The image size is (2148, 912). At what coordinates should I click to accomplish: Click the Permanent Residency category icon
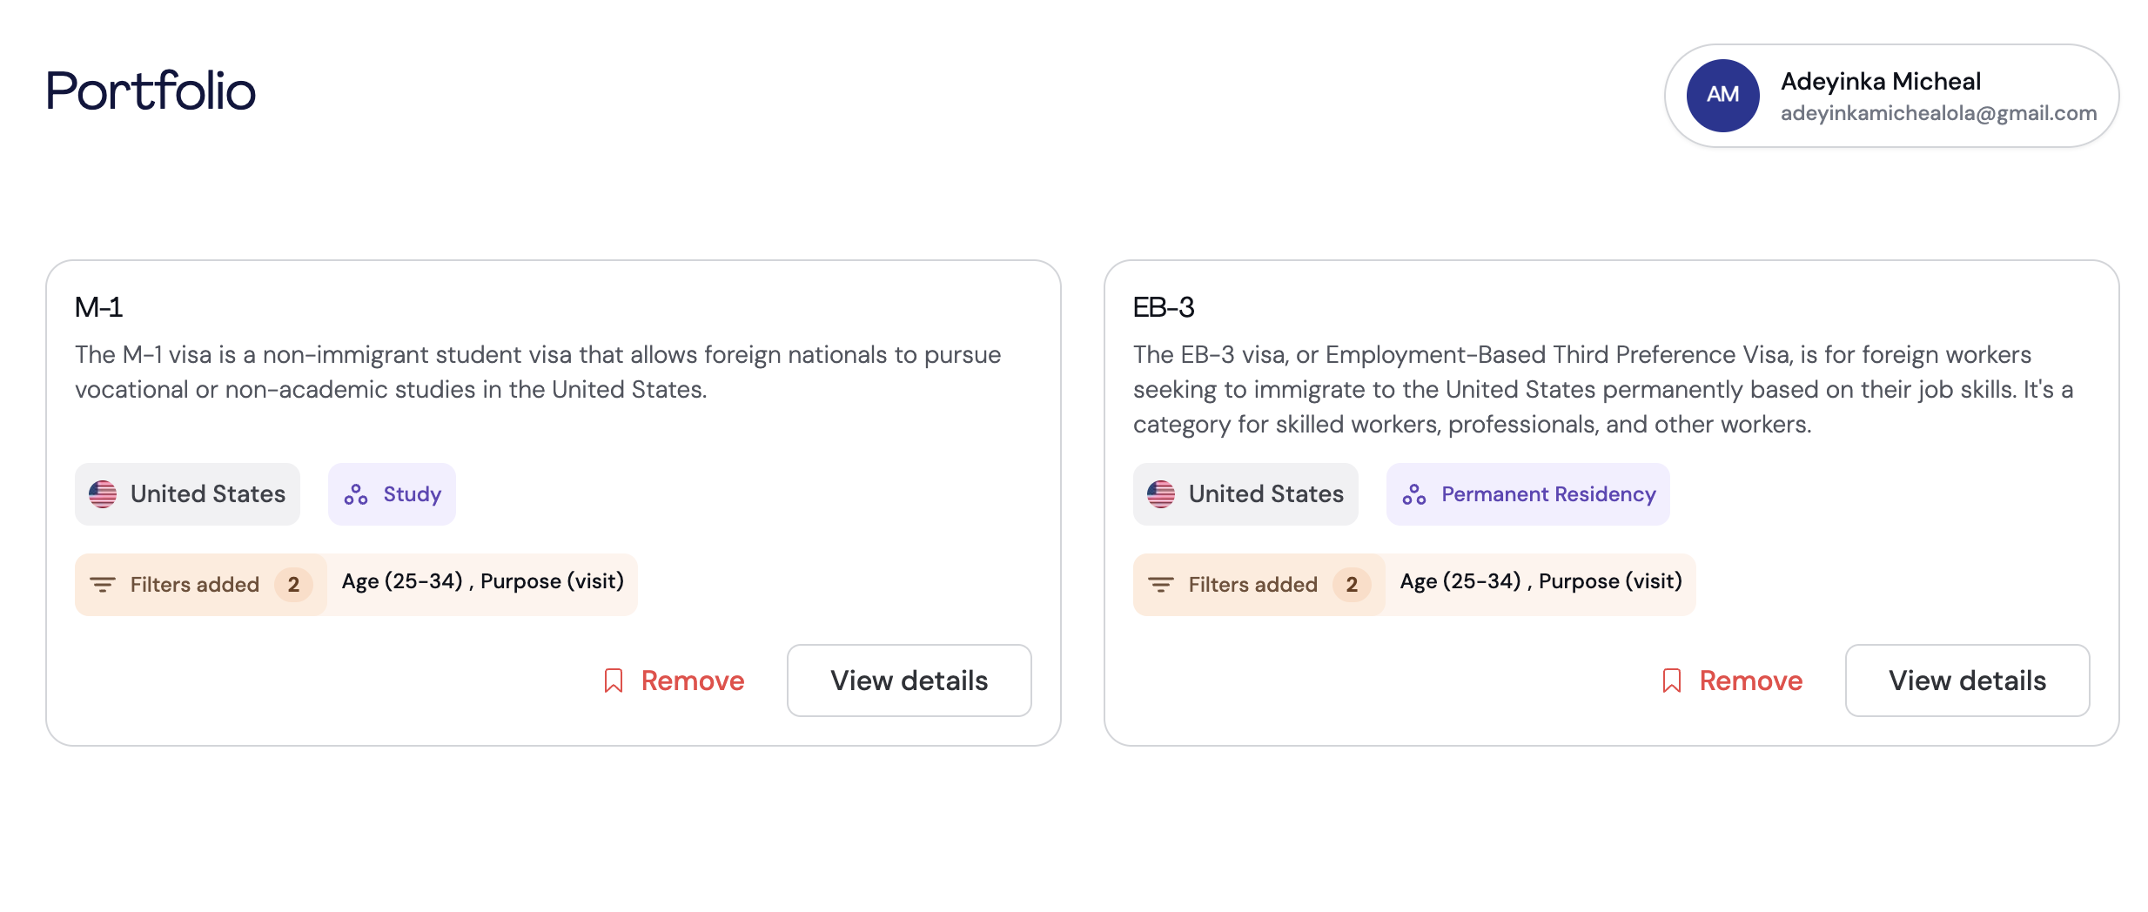[x=1414, y=494]
